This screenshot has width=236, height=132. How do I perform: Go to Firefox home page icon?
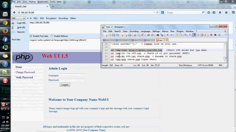coord(226,12)
